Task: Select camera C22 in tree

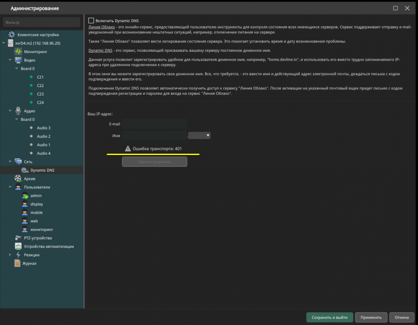Action: [40, 86]
